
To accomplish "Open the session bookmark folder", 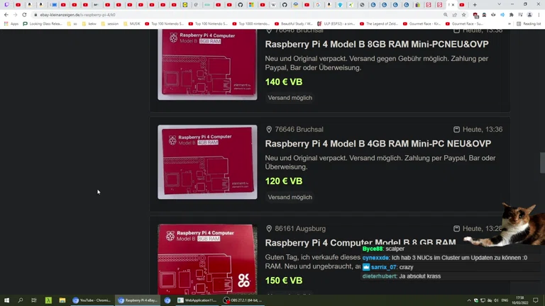I will (110, 24).
